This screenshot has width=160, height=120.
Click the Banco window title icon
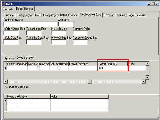(x=3, y=4)
